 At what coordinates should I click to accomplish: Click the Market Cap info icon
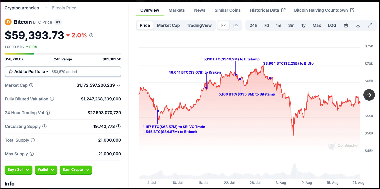click(31, 85)
